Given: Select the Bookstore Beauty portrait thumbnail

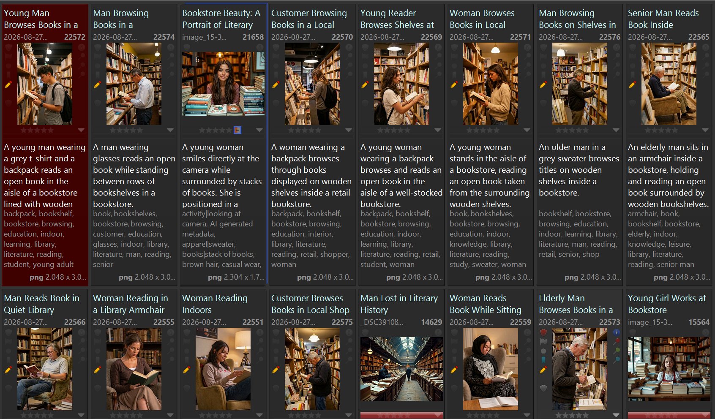Looking at the screenshot, I should [x=223, y=84].
